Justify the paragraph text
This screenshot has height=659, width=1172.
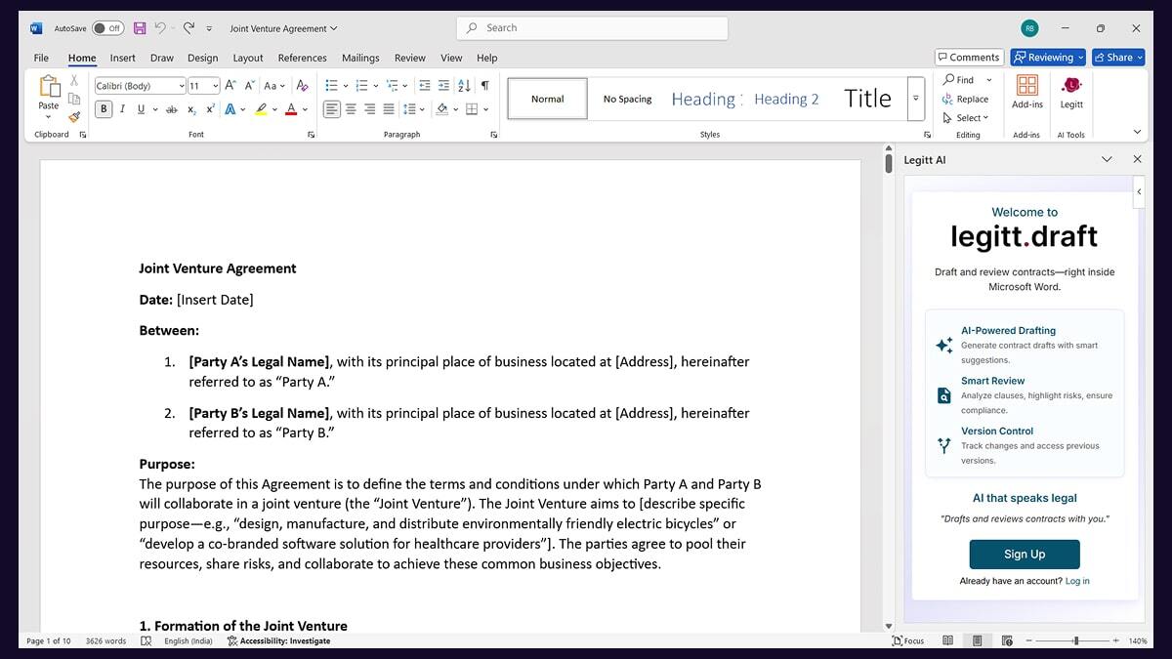pos(389,109)
